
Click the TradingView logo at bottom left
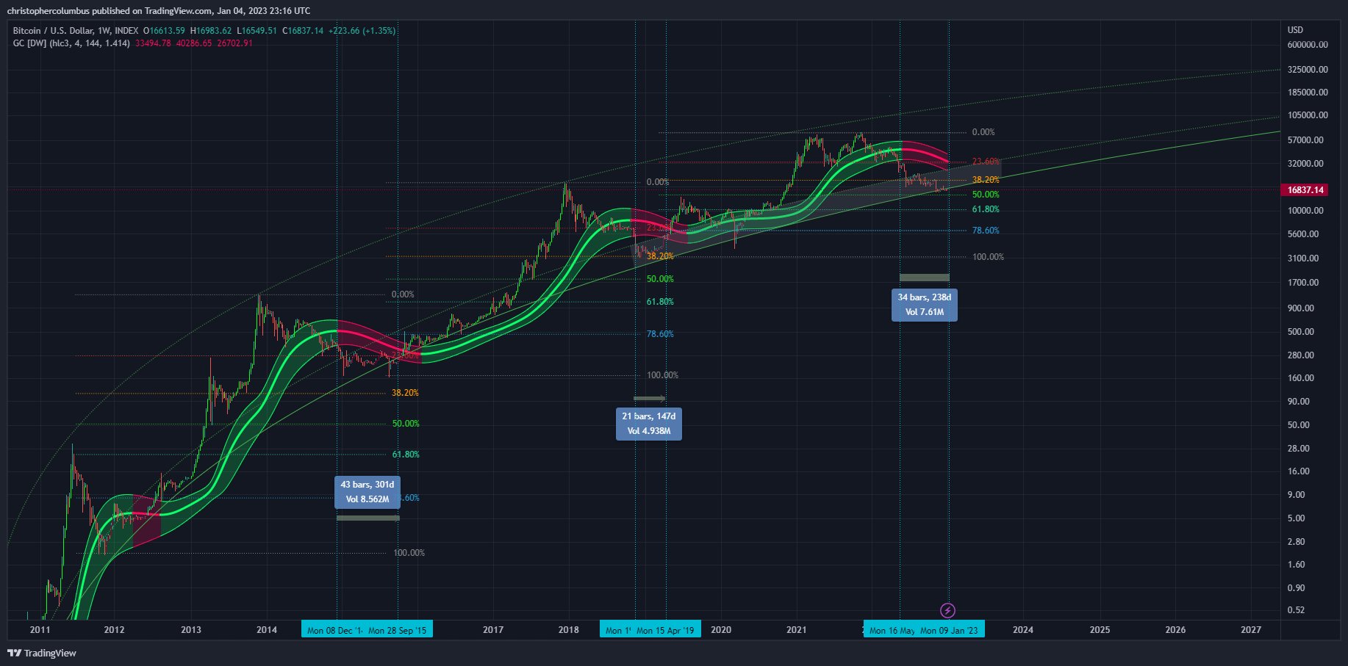click(42, 653)
